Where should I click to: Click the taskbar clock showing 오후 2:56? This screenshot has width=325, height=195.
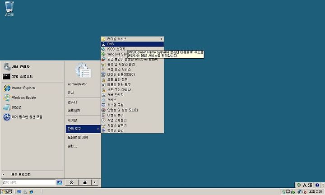pyautogui.click(x=316, y=192)
